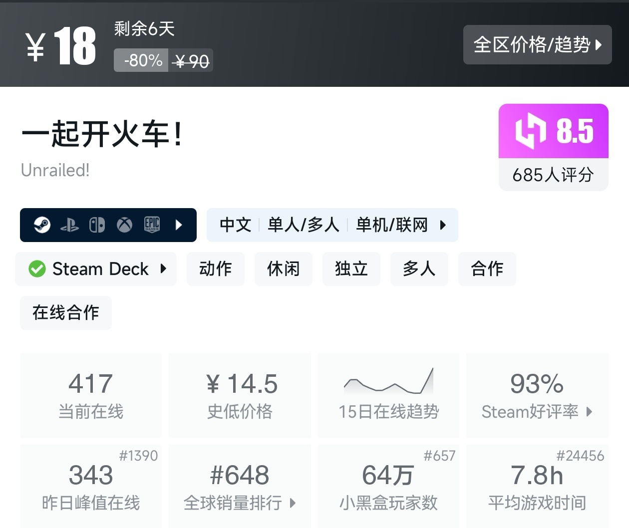629x528 pixels.
Task: Expand the 单机/联网 details arrow
Action: click(x=443, y=225)
